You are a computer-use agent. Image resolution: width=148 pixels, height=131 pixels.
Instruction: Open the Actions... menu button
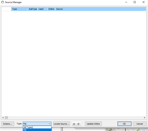point(8,124)
